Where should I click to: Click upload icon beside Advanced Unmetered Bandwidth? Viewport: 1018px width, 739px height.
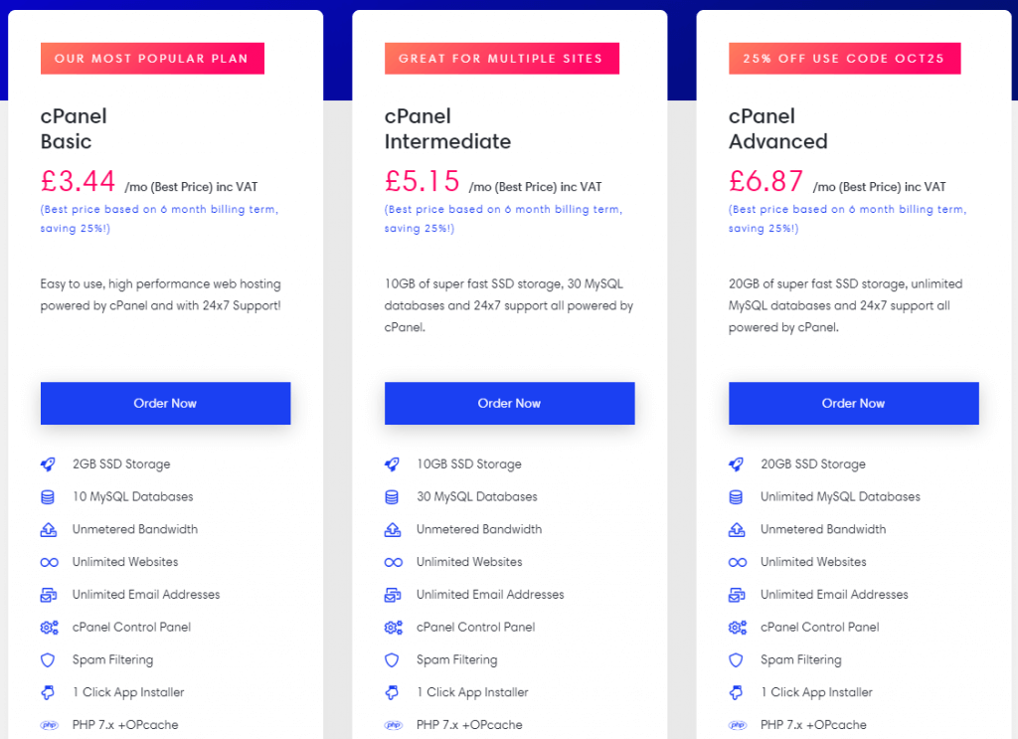(737, 529)
